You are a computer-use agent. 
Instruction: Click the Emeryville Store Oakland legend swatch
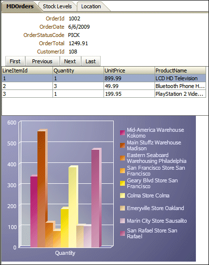tap(122, 208)
